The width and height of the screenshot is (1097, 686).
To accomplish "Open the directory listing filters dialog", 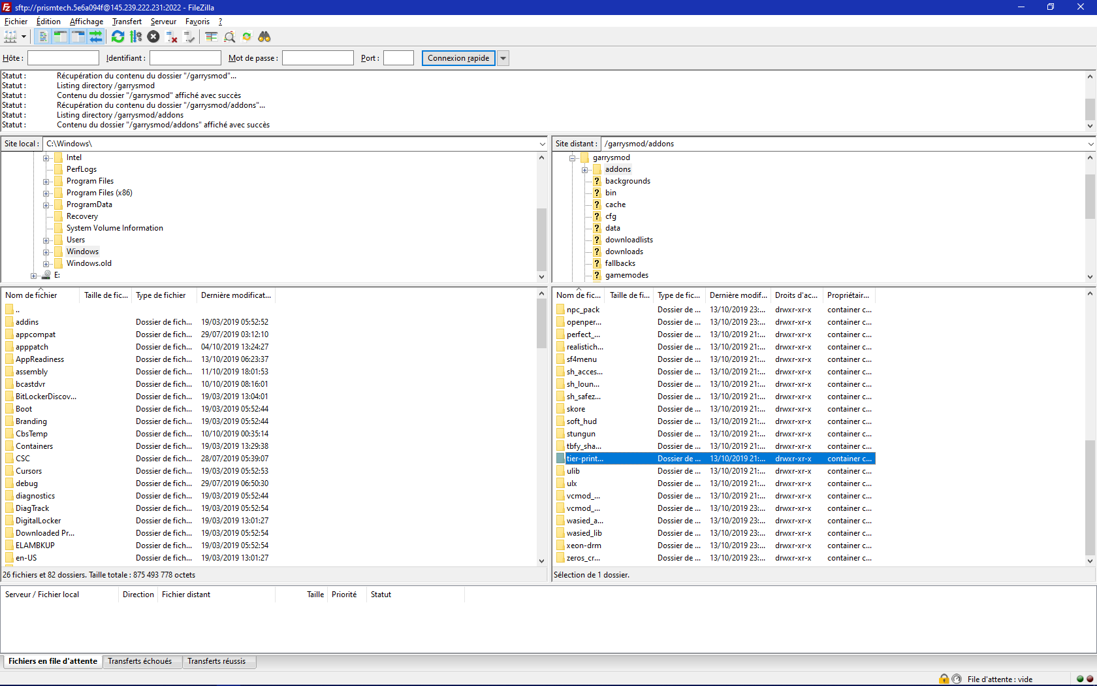I will pyautogui.click(x=211, y=37).
